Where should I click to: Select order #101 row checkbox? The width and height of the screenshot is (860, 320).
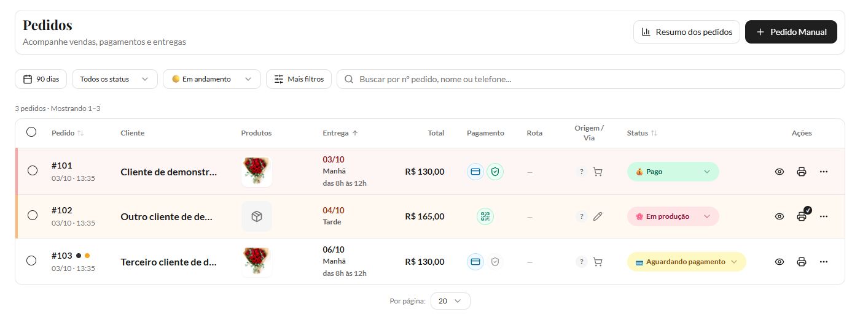click(x=33, y=170)
